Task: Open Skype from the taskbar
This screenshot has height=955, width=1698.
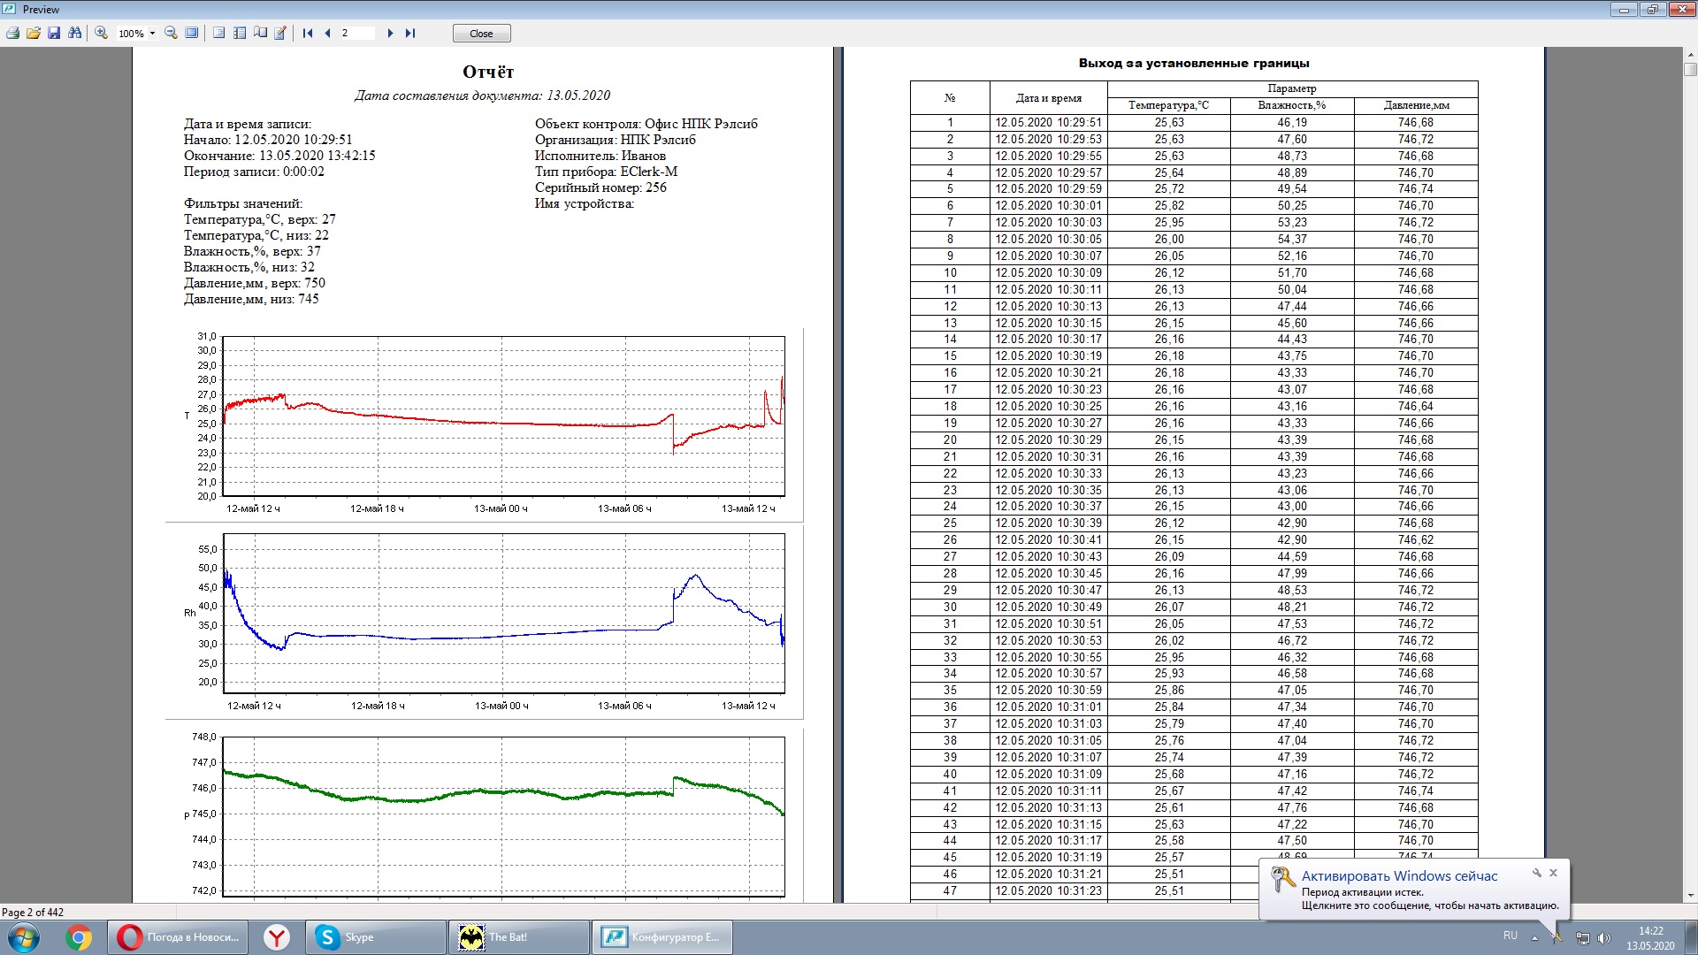Action: point(358,937)
